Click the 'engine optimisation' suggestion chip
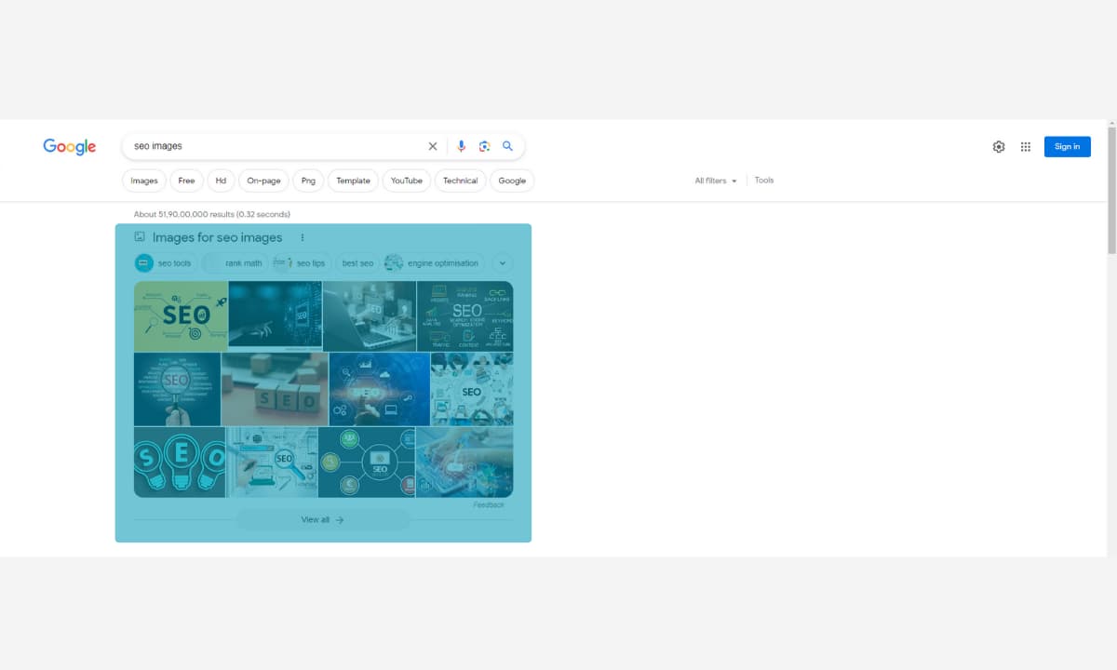 click(x=434, y=263)
